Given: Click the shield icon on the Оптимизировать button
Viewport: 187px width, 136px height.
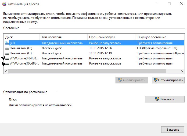Looking at the screenshot, I should [x=155, y=80].
